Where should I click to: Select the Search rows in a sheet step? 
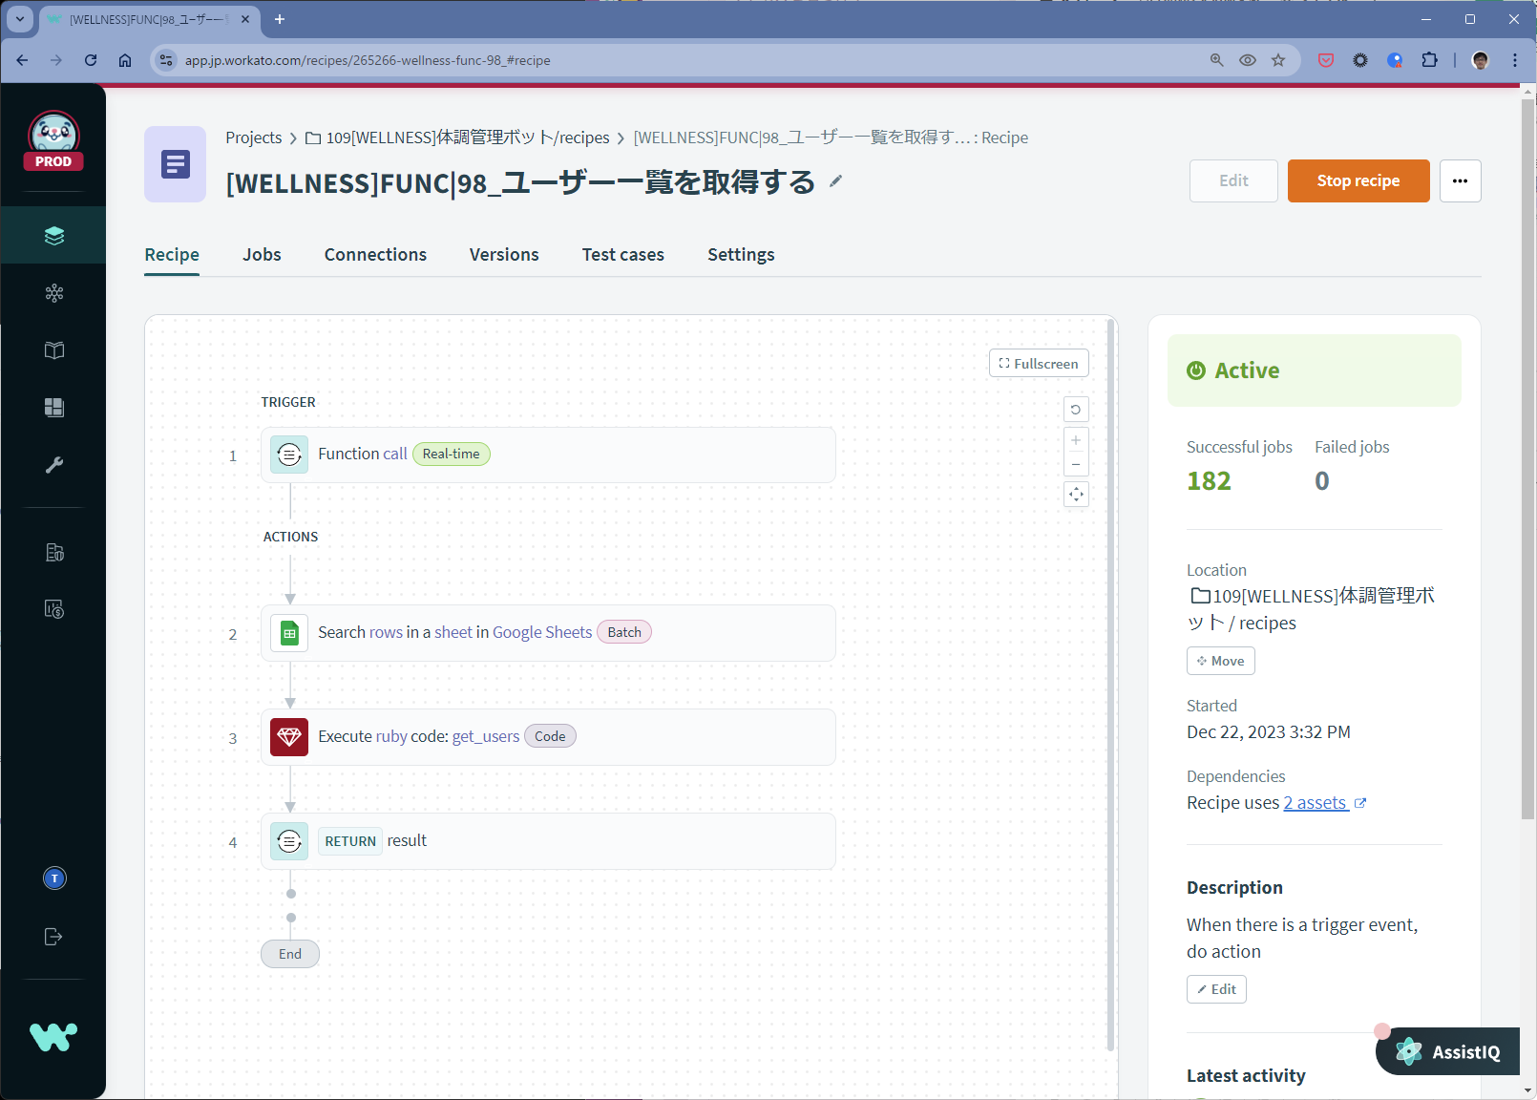548,633
